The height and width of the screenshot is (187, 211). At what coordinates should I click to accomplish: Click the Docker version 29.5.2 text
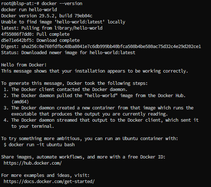[28, 16]
